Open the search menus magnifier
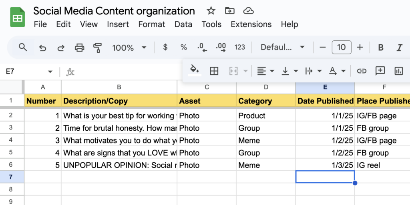410x205 pixels. tap(23, 48)
